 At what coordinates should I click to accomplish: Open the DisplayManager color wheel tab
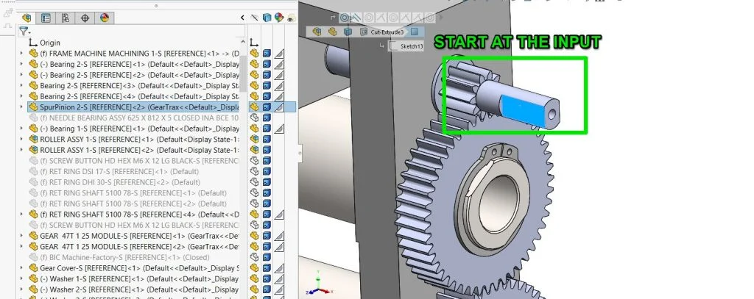pos(104,18)
